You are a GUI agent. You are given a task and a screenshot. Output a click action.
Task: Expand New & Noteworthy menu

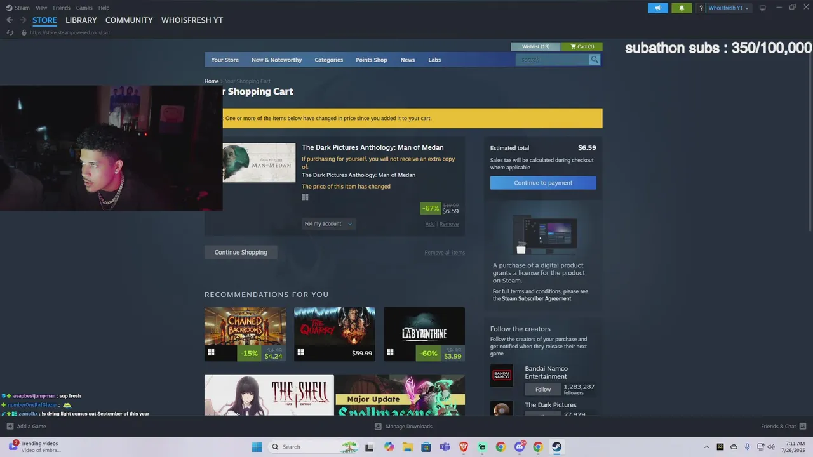276,60
